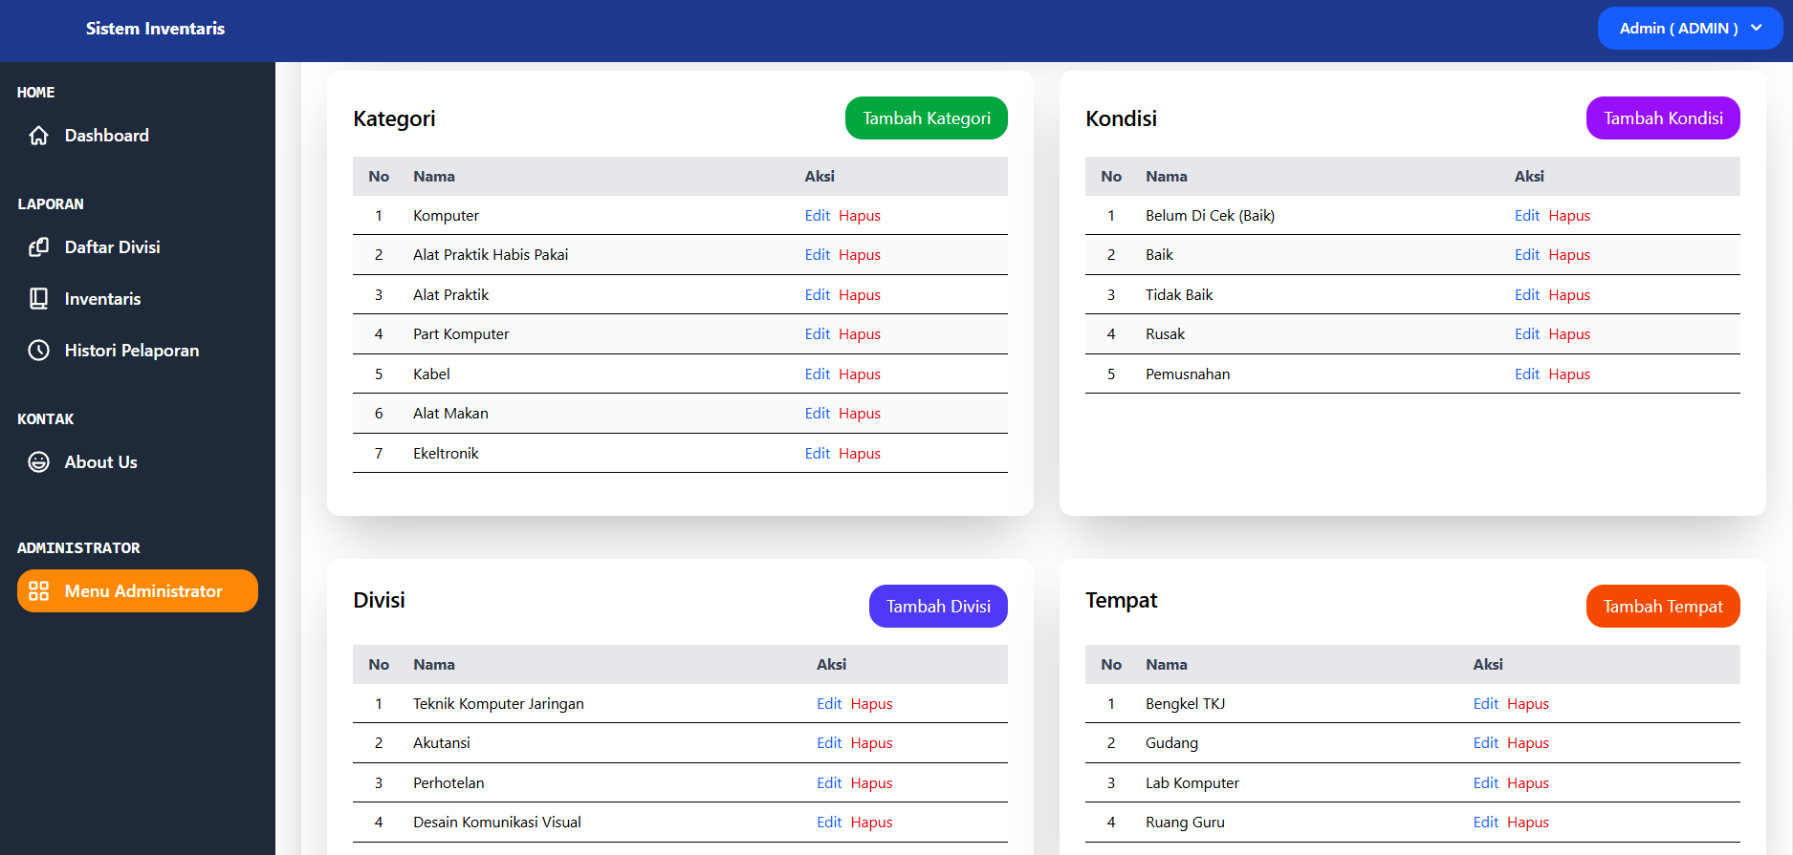Edit the Lab Komputer place
Image resolution: width=1793 pixels, height=855 pixels.
click(1486, 783)
